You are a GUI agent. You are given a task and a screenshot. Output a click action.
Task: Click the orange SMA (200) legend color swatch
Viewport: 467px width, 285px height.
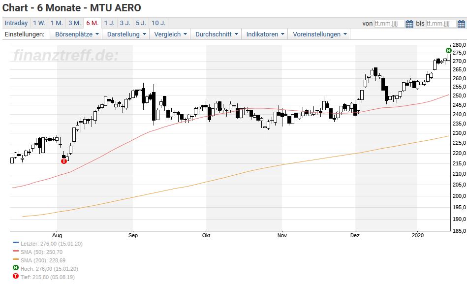tap(16, 259)
